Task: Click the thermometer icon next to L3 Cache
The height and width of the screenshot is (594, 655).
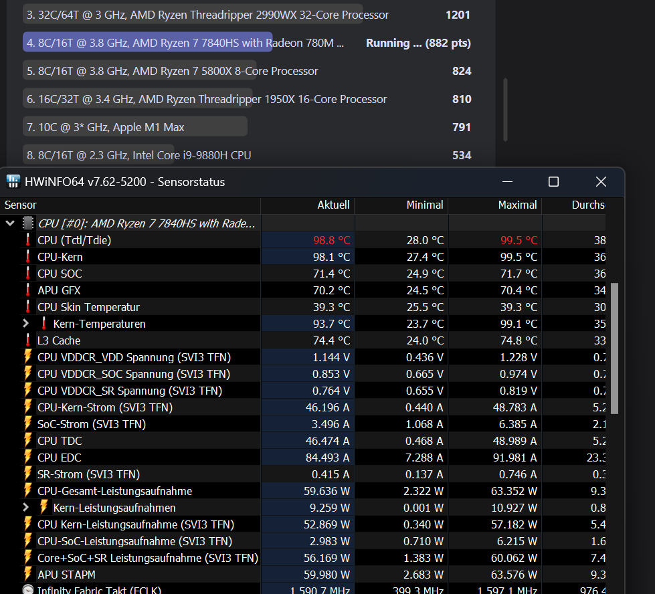Action: [x=29, y=340]
